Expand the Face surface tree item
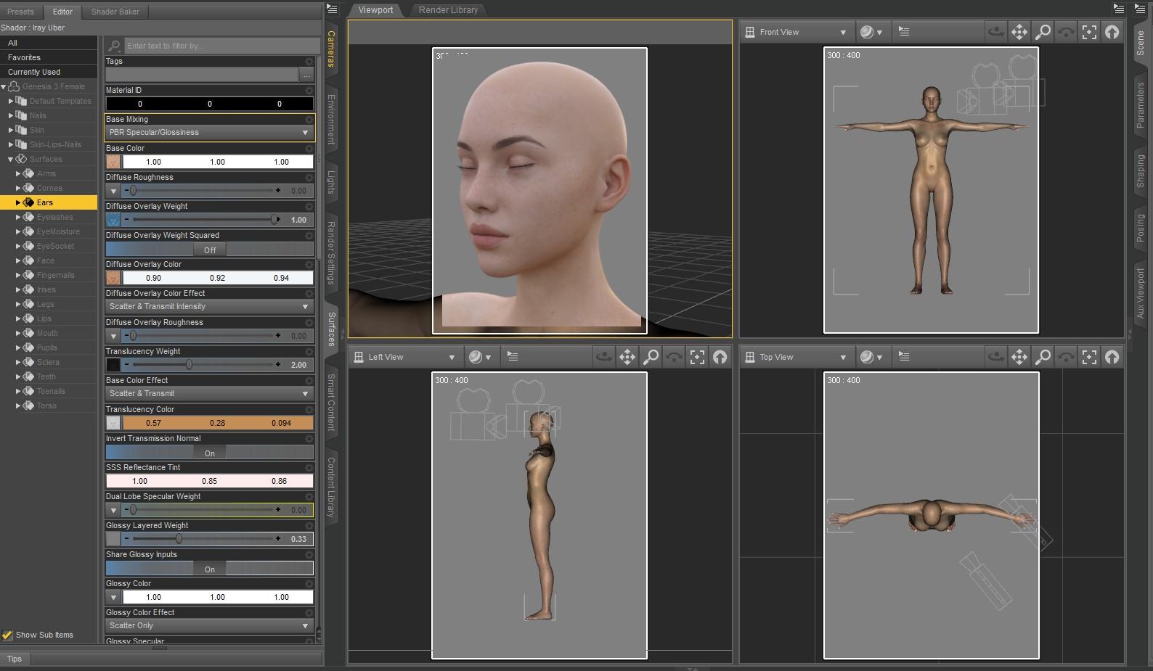This screenshot has height=671, width=1153. click(x=18, y=260)
